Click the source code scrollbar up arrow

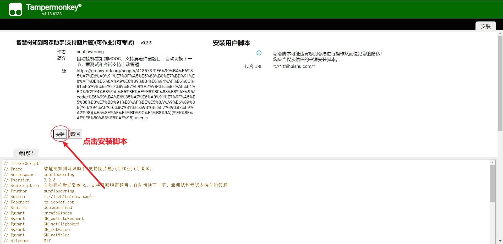pyautogui.click(x=493, y=162)
